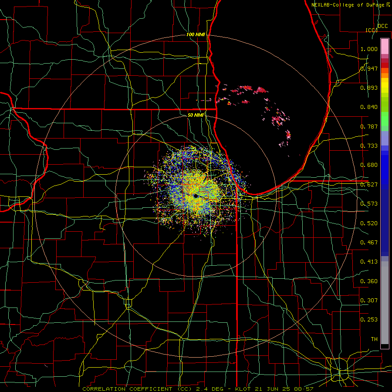Click the 0.573 legend value

point(369,204)
